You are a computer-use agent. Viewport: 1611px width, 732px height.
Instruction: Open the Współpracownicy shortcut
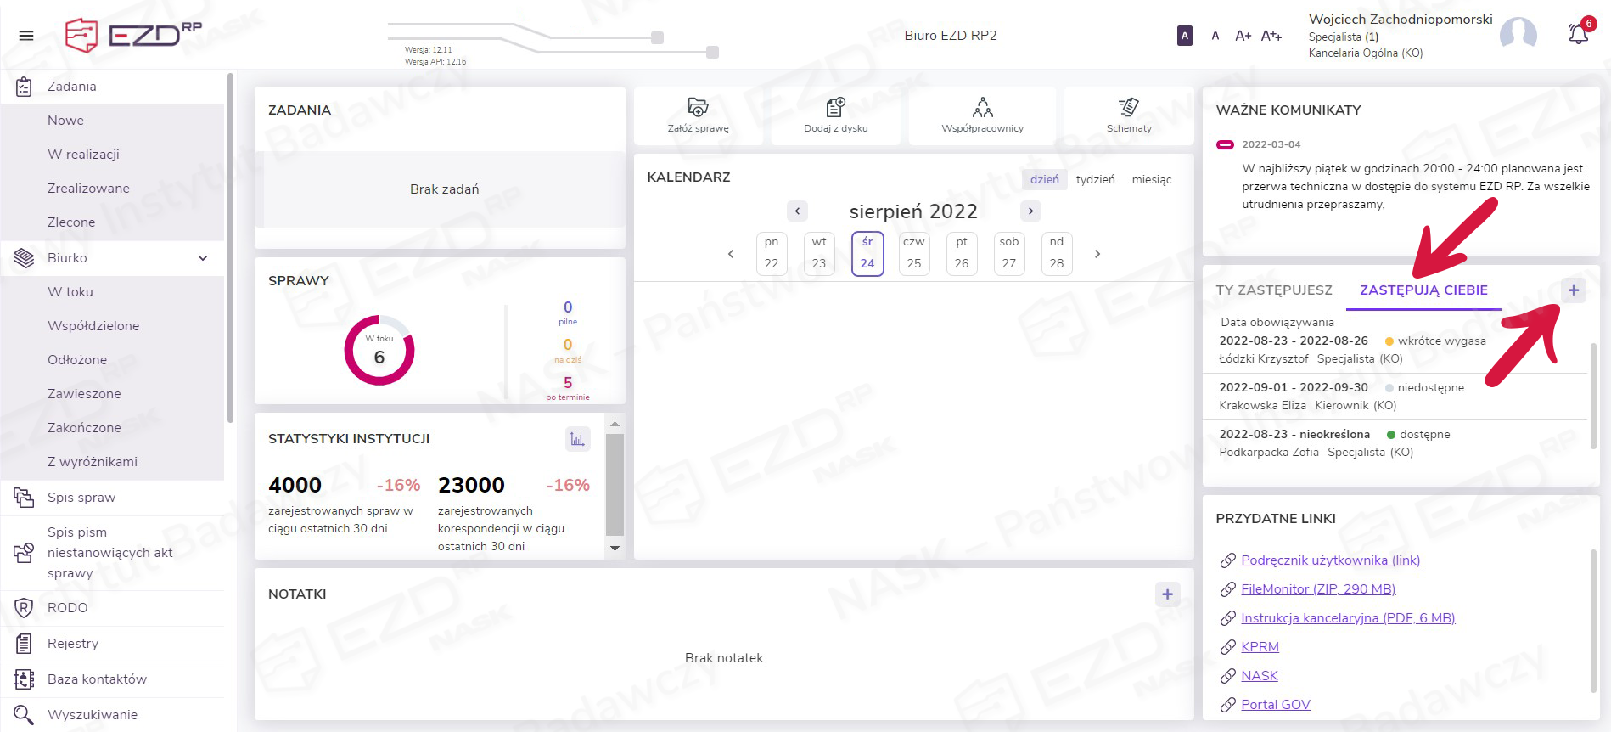point(982,108)
